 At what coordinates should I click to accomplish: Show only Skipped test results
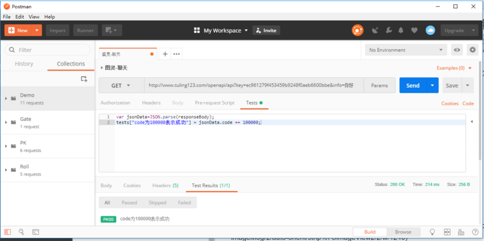click(157, 203)
